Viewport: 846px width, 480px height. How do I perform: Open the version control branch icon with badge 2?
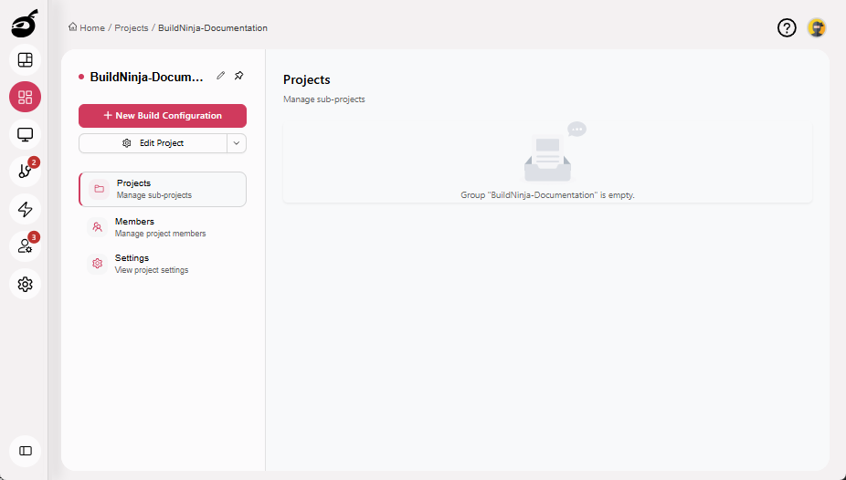pos(25,172)
